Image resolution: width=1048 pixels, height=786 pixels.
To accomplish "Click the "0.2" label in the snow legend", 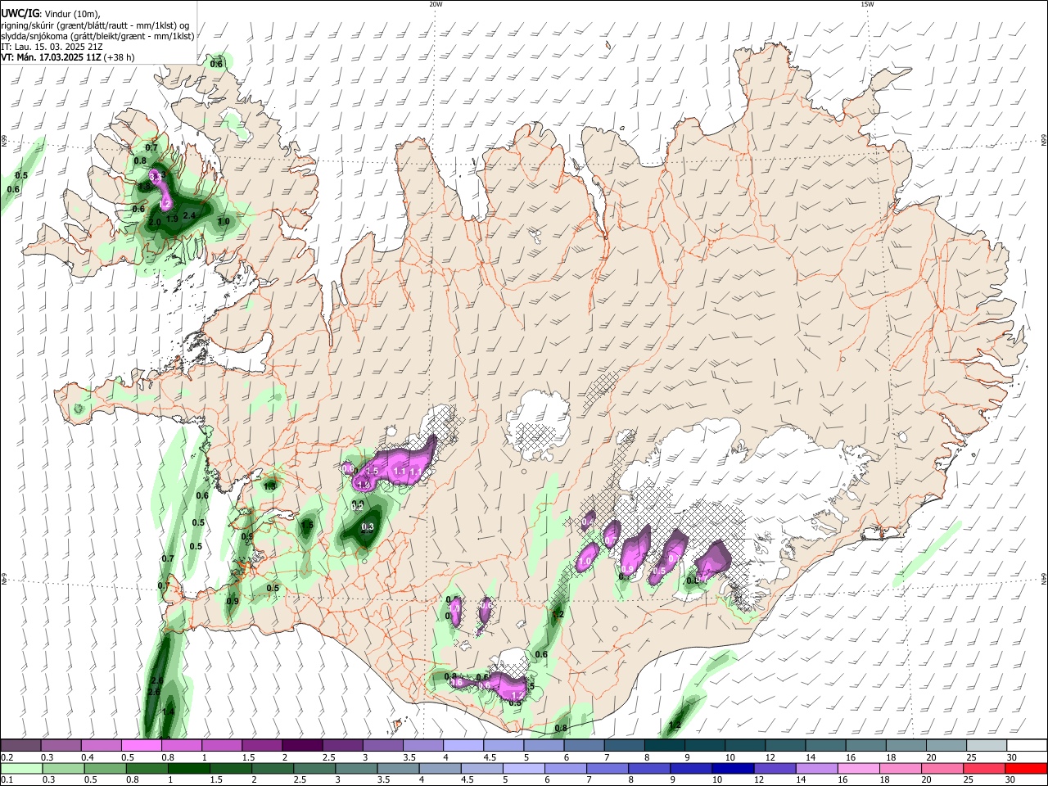I will (6, 758).
